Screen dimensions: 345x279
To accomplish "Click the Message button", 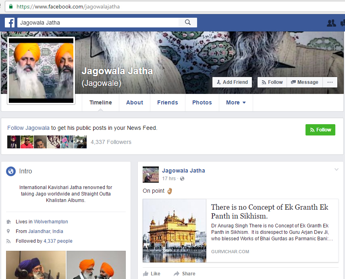I will click(305, 82).
